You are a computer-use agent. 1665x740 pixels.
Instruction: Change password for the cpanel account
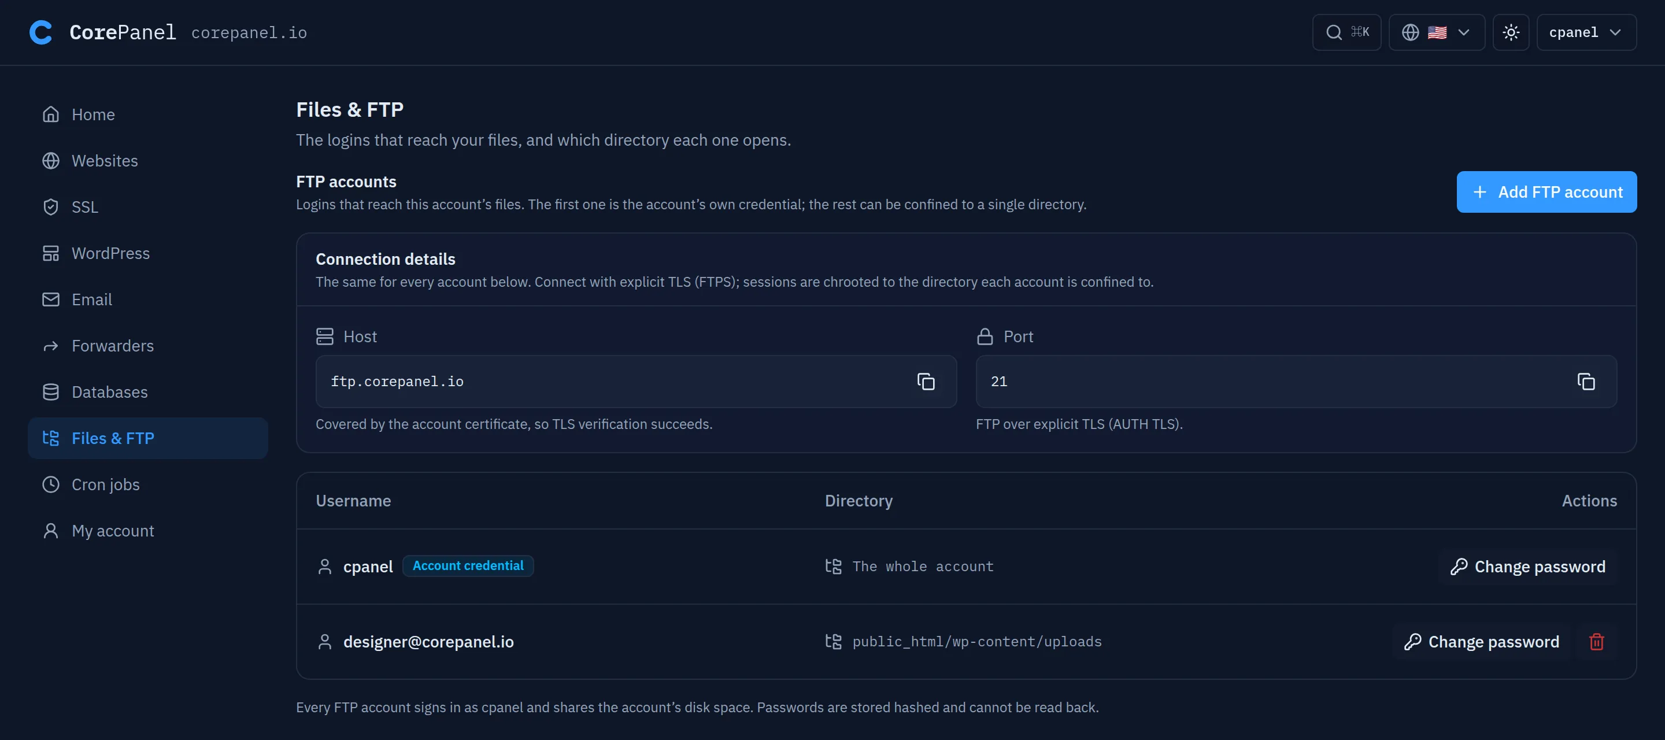[x=1527, y=567]
